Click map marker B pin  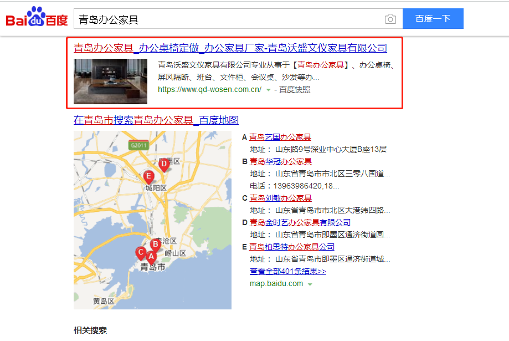[x=156, y=244]
